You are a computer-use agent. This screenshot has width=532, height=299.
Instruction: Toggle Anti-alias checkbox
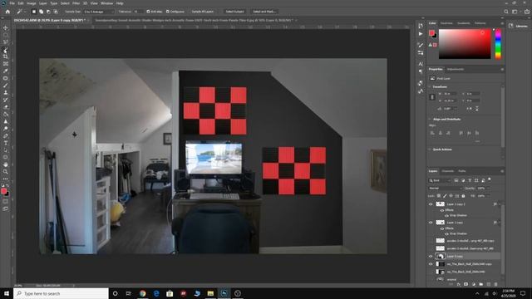click(x=148, y=12)
